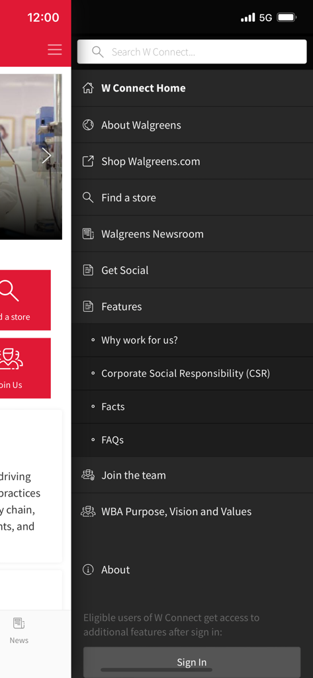The width and height of the screenshot is (313, 678).
Task: Tap the red Find a store tile
Action: coord(25,300)
